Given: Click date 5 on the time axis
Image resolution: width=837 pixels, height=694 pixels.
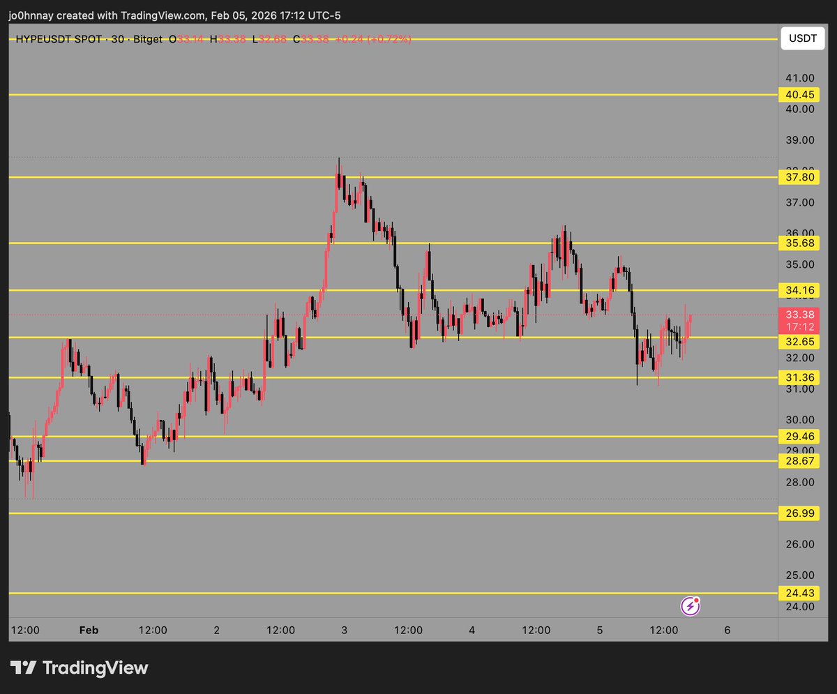Looking at the screenshot, I should 600,630.
